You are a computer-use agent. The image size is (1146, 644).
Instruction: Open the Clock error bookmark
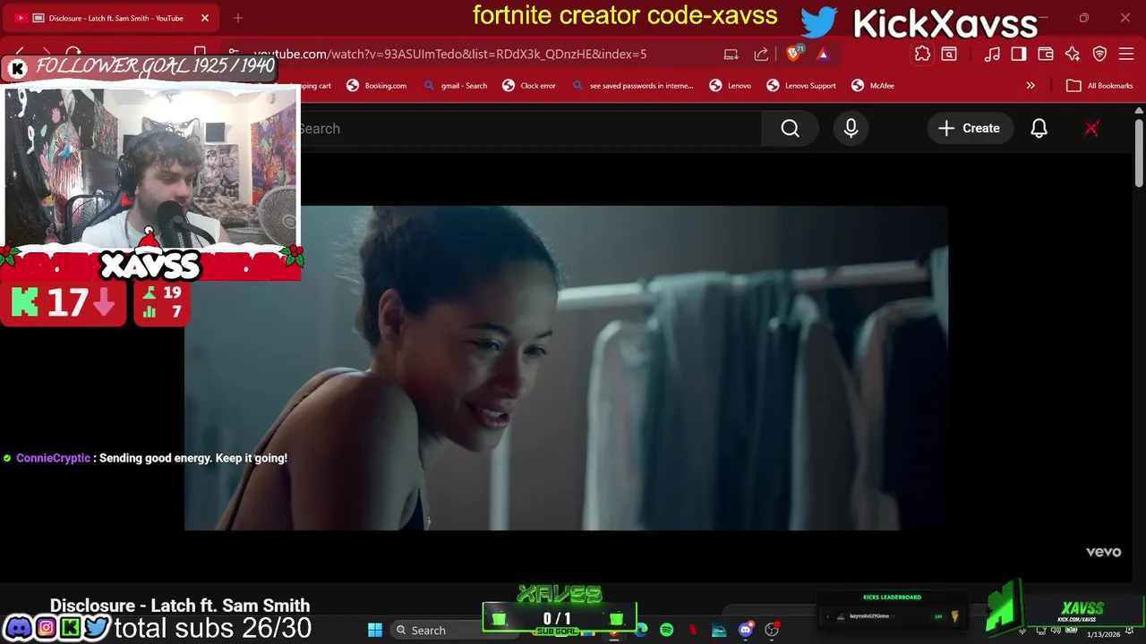[x=529, y=86]
